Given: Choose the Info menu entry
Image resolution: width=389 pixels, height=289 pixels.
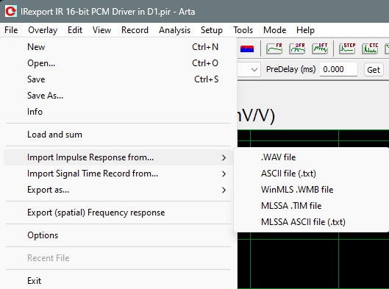Looking at the screenshot, I should coord(118,112).
